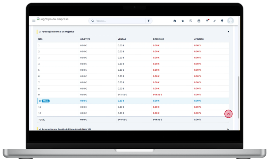Click the MÊS column header
Screen dimensions: 268x162
[x=40, y=39]
